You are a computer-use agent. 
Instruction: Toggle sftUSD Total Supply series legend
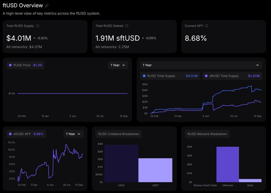pos(232,76)
